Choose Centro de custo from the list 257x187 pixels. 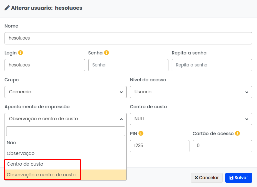(x=25, y=164)
